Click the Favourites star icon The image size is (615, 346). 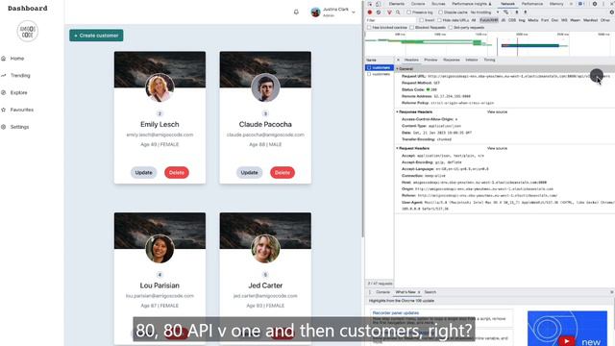(x=4, y=110)
